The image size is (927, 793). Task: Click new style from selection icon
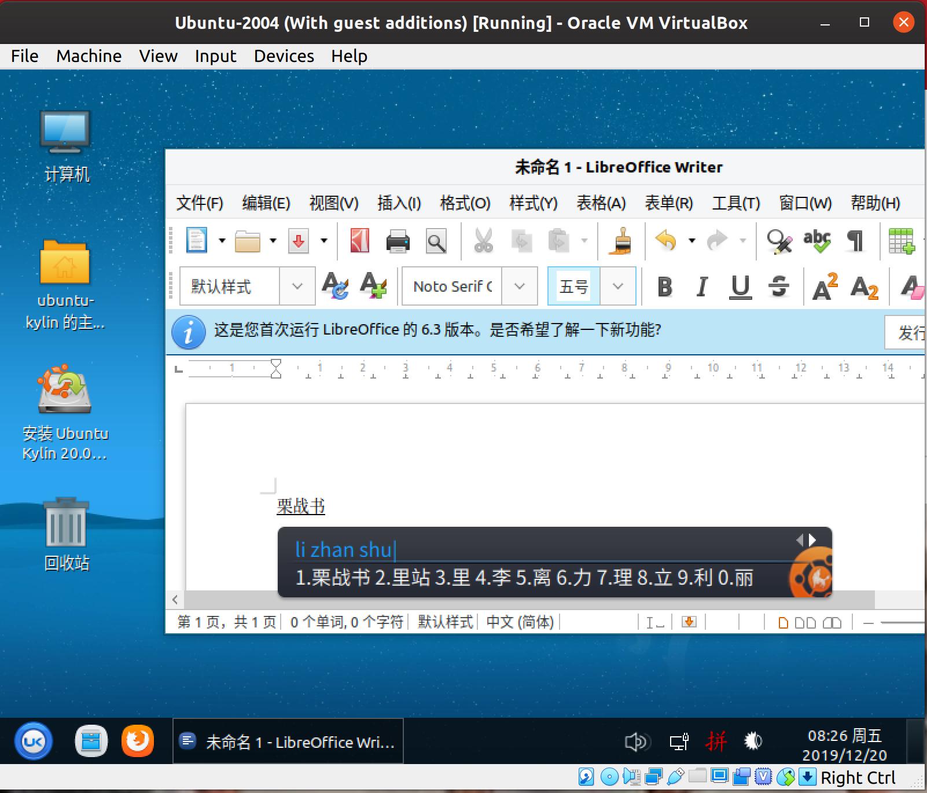tap(373, 285)
